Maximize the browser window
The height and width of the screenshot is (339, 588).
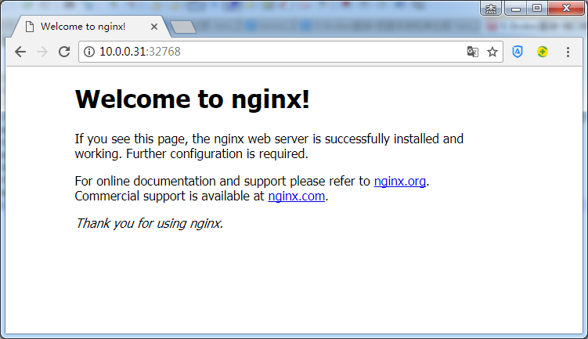tap(537, 9)
